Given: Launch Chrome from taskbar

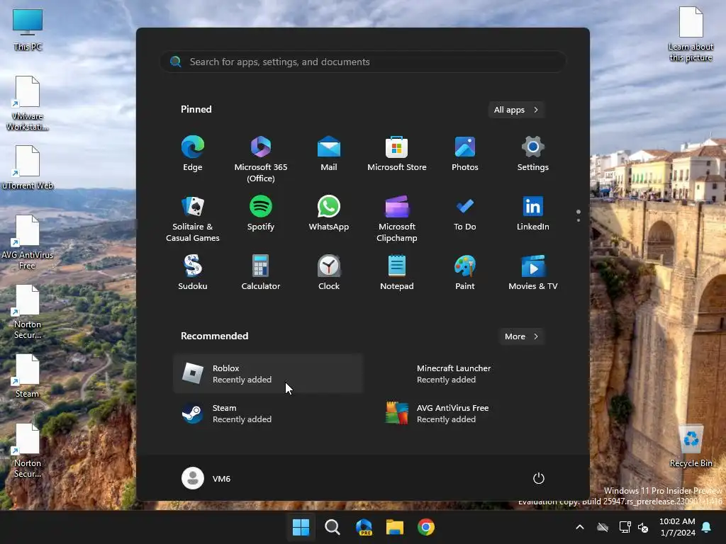Looking at the screenshot, I should [426, 527].
